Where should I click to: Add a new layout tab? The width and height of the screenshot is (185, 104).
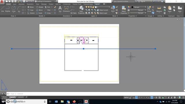tap(26, 97)
